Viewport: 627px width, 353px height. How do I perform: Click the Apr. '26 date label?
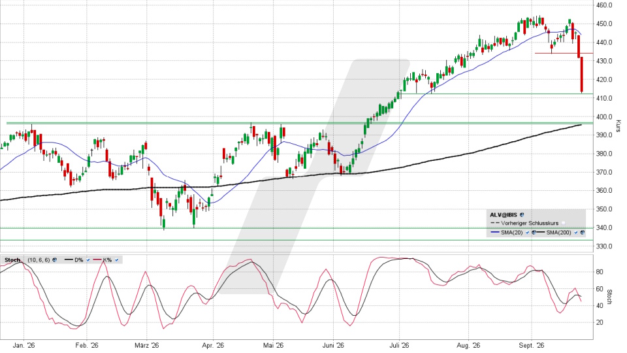213,345
